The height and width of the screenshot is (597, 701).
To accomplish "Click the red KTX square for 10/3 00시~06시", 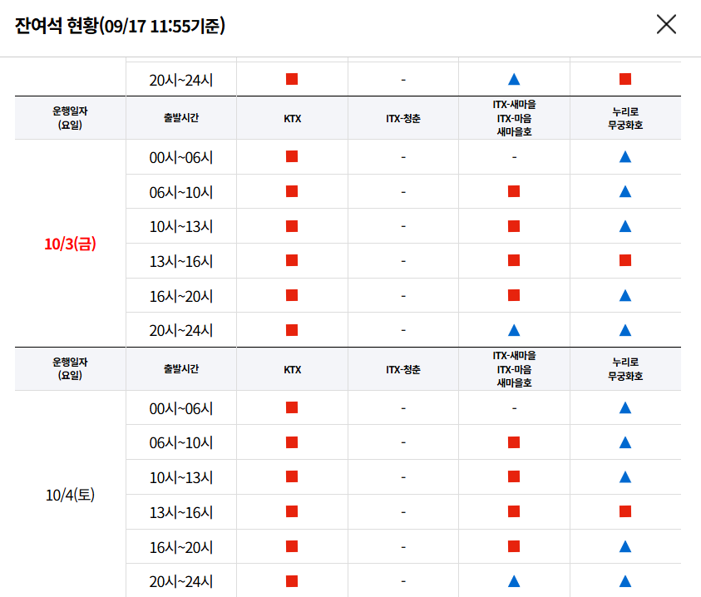I will [x=291, y=156].
